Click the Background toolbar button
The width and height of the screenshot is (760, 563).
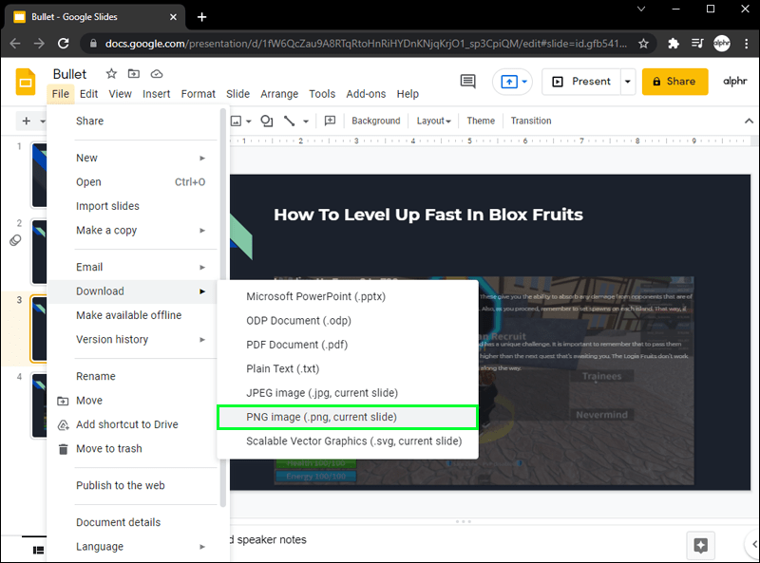375,121
